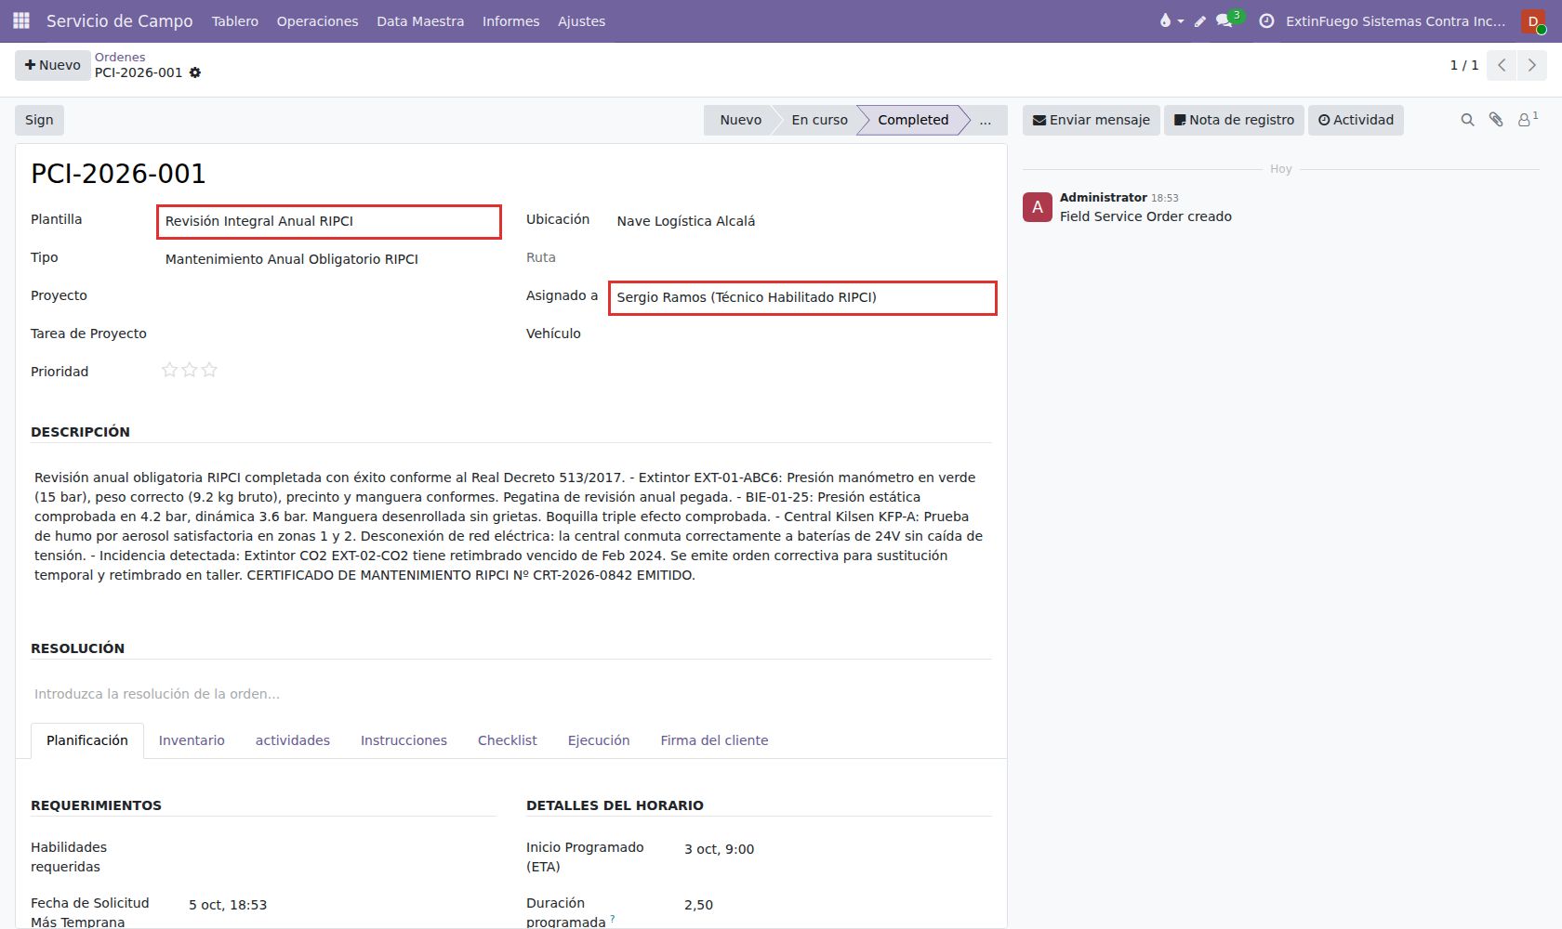Open the Tipo field dropdown
Image resolution: width=1562 pixels, height=929 pixels.
(329, 259)
